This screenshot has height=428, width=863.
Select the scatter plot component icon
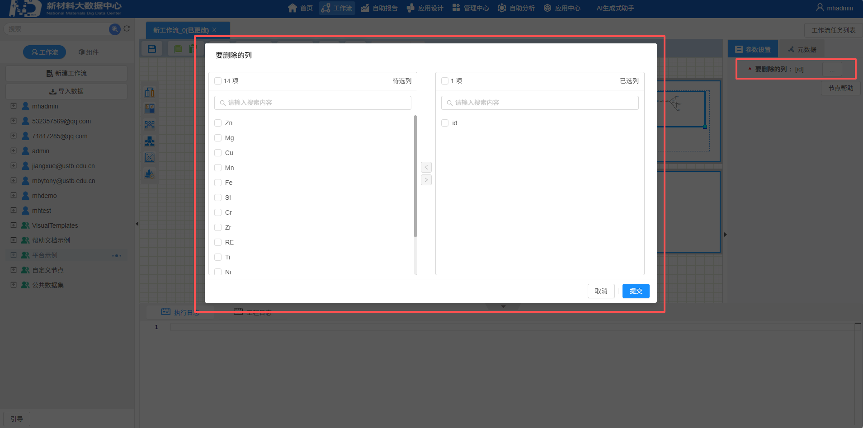[150, 157]
